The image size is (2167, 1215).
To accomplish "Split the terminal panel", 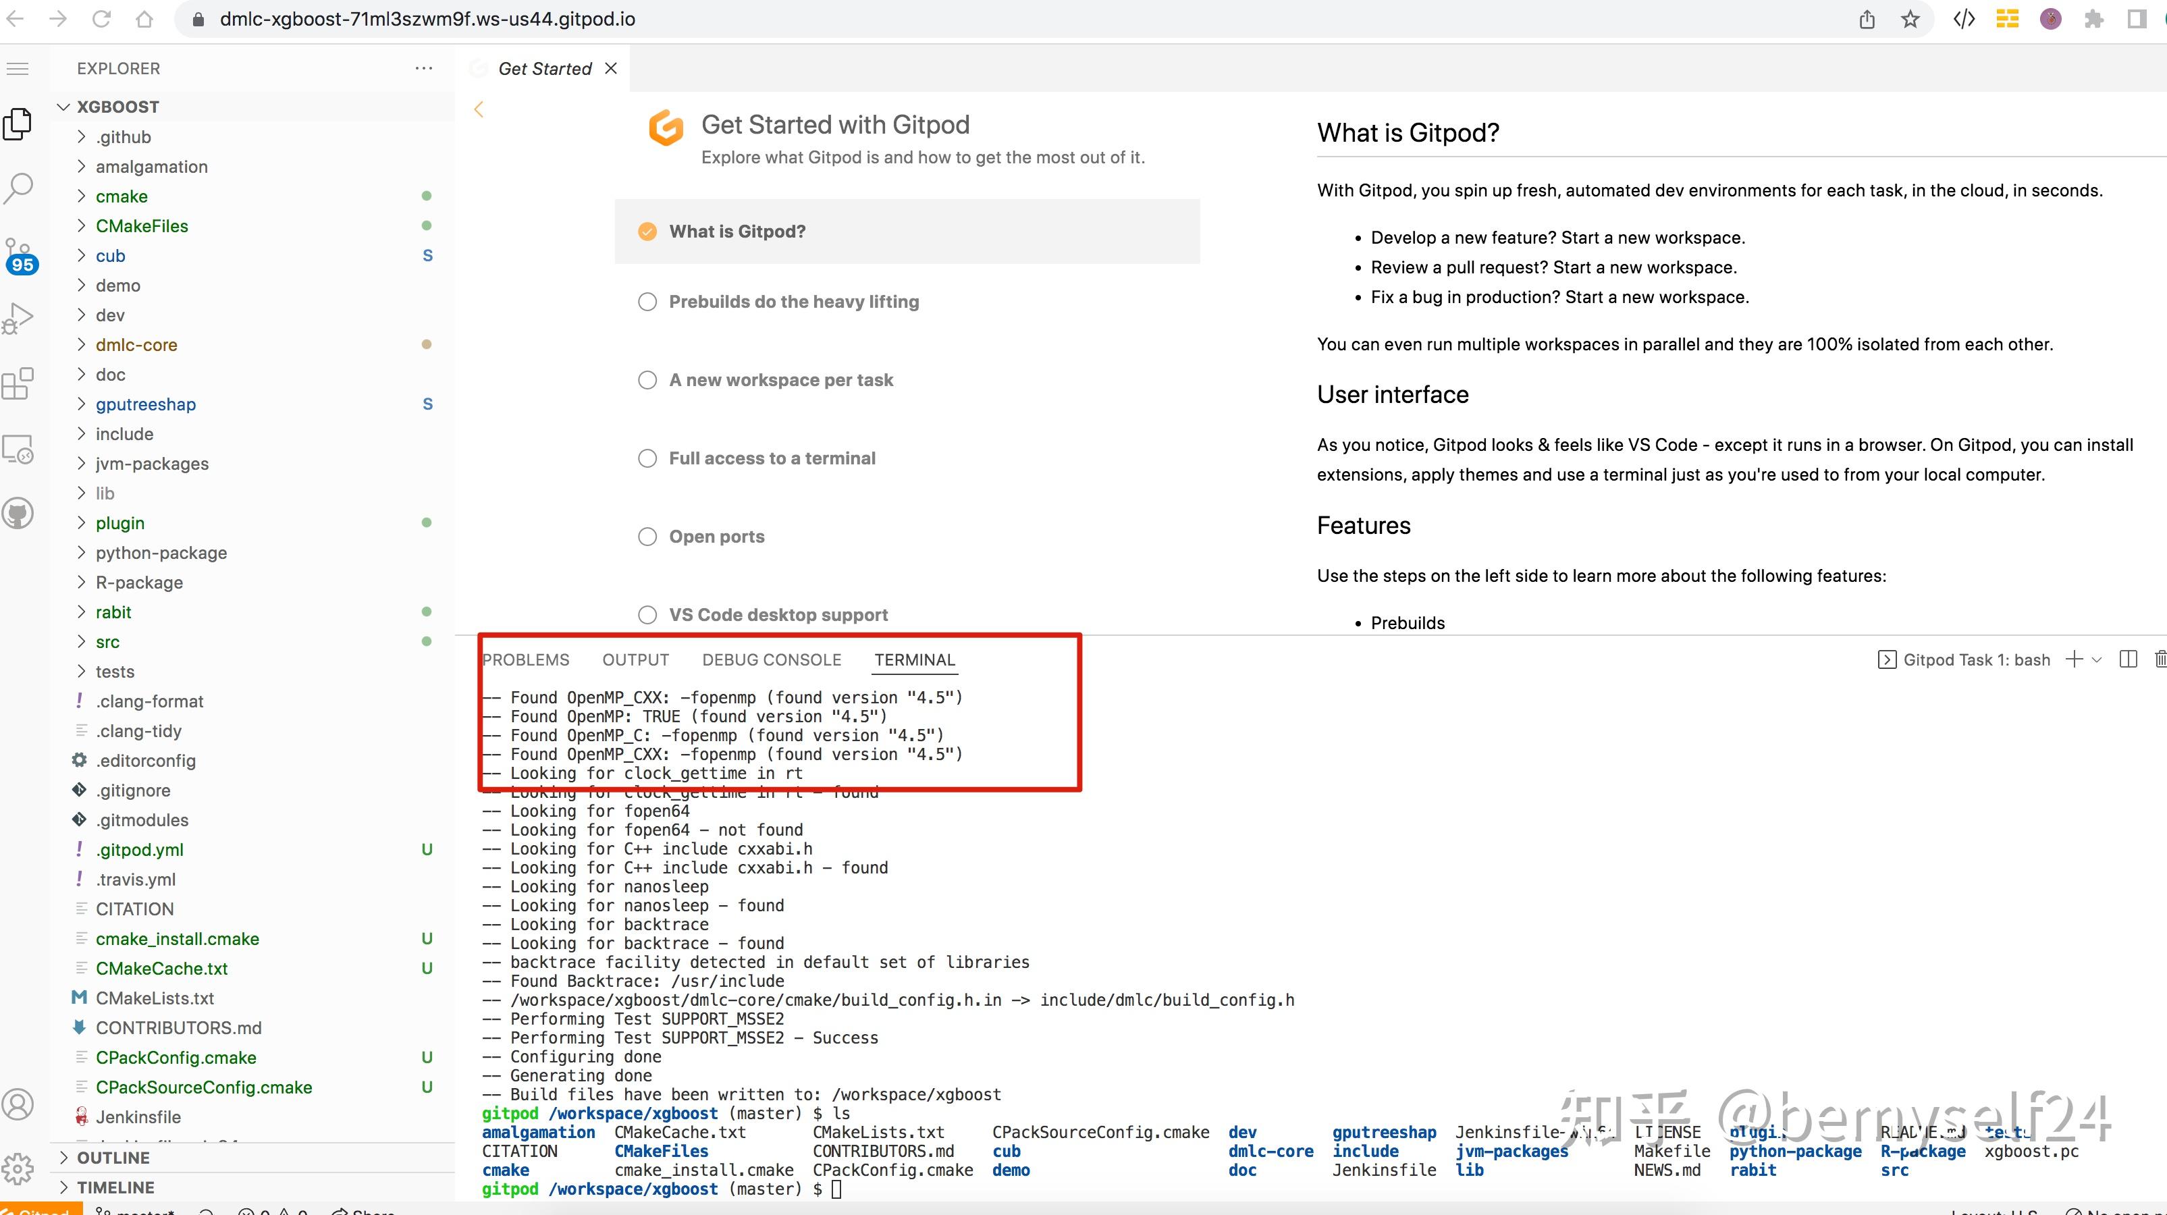I will (2129, 659).
